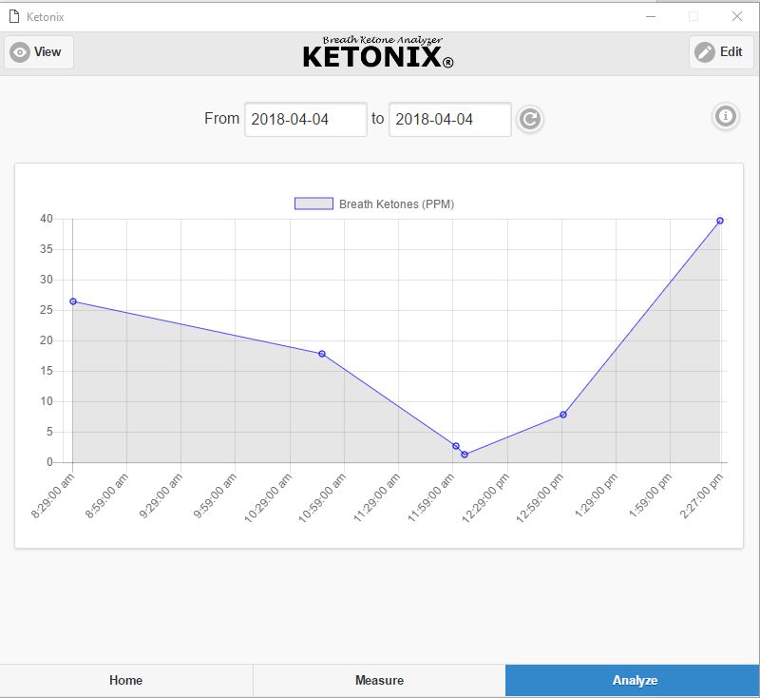
Task: Click the data point at 12:59:00 pm
Action: pyautogui.click(x=563, y=415)
